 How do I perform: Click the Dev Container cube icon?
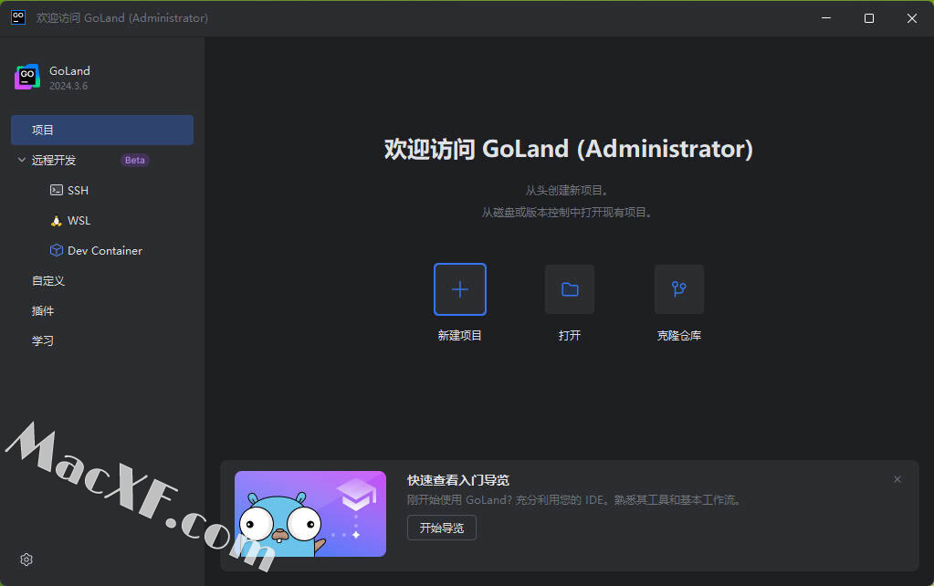[56, 250]
